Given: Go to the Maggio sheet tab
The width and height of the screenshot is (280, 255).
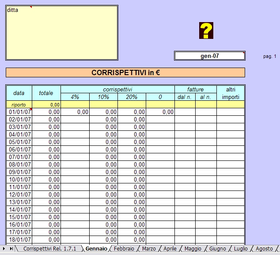Looking at the screenshot, I should pyautogui.click(x=193, y=249).
